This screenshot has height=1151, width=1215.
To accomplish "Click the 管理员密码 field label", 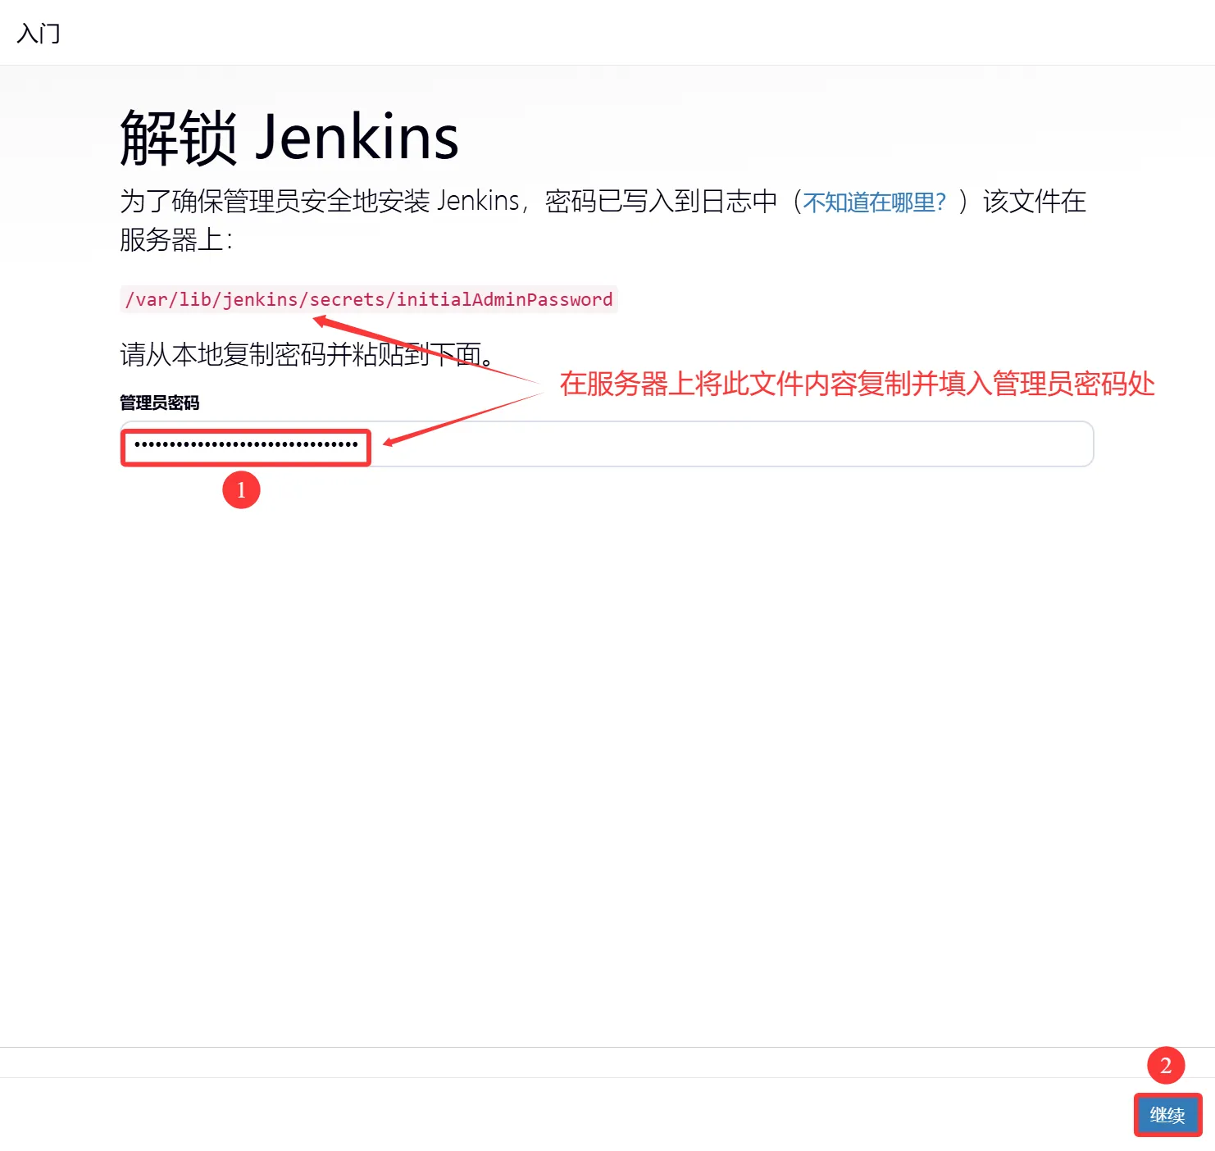I will coord(160,403).
